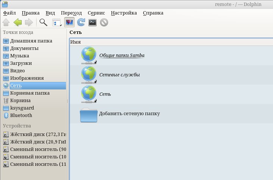Click the Домашняя папка folder icon

tap(6, 41)
